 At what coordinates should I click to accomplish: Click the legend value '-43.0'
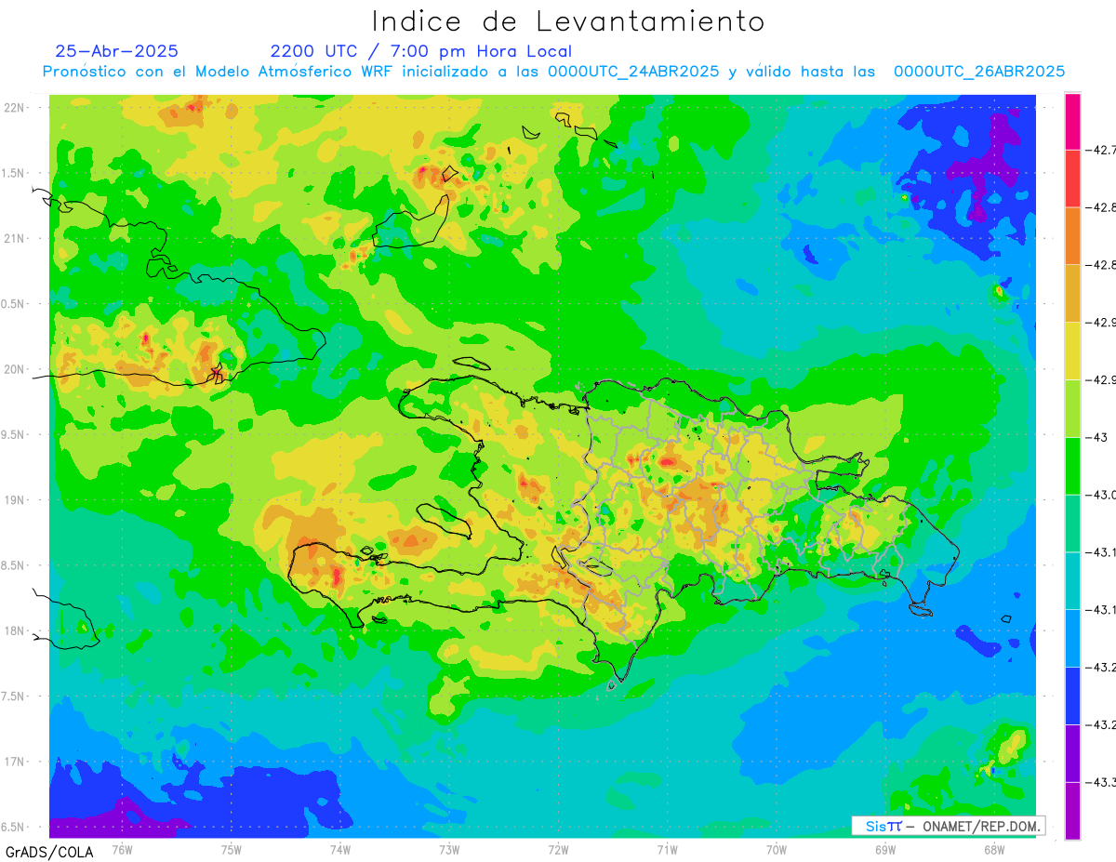point(1102,494)
